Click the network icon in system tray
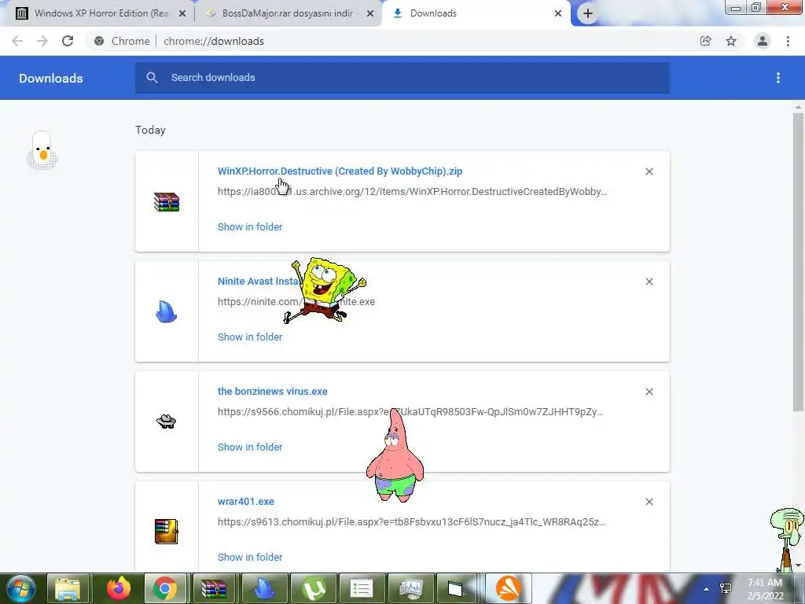Image resolution: width=805 pixels, height=604 pixels. (x=726, y=588)
